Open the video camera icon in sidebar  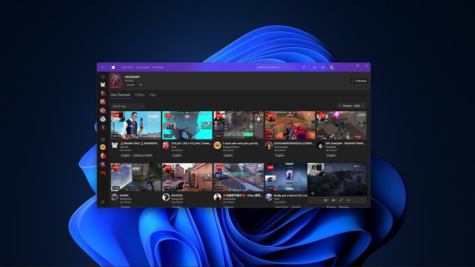103,139
